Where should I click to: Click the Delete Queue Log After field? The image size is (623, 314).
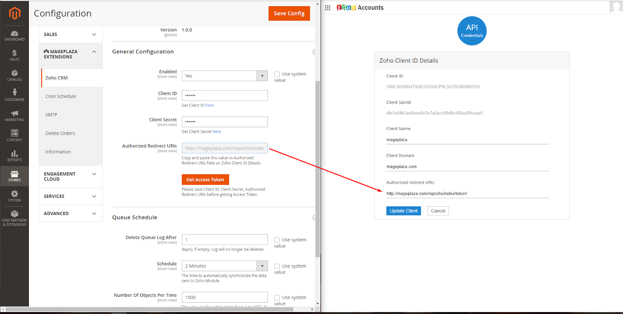pyautogui.click(x=225, y=240)
